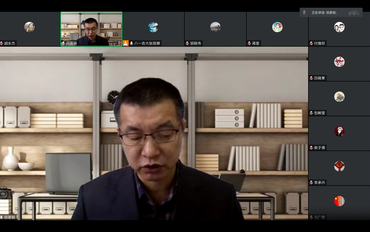Screen dimensions: 370x232
Task: Click the 田恩铭 name label on main video
Action: coord(10,217)
